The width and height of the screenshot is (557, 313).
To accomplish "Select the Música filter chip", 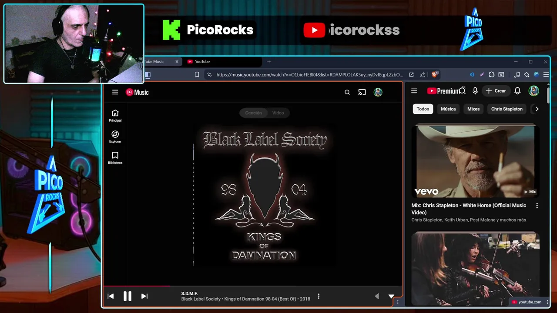I will pos(448,109).
